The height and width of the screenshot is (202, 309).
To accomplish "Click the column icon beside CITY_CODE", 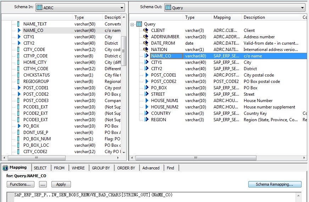I will [18, 49].
